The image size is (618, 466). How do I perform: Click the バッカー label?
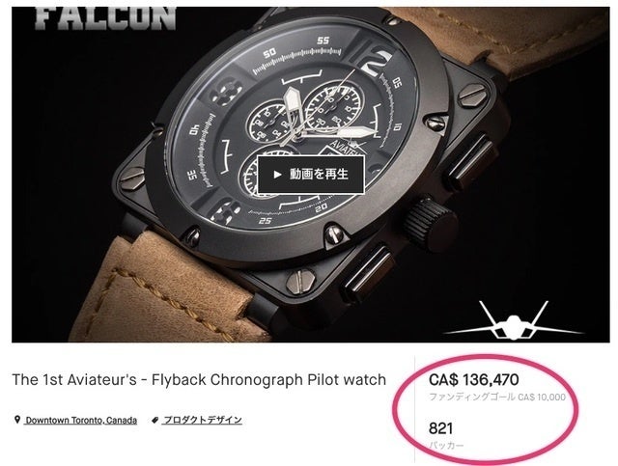coord(446,446)
